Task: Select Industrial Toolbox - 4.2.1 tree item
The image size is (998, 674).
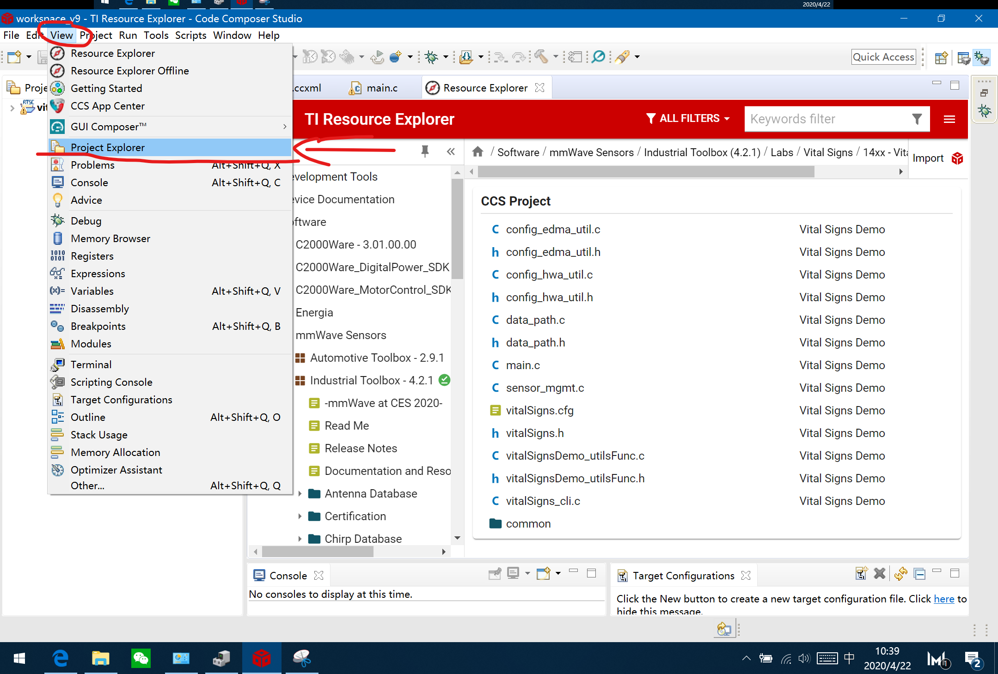Action: coord(372,380)
